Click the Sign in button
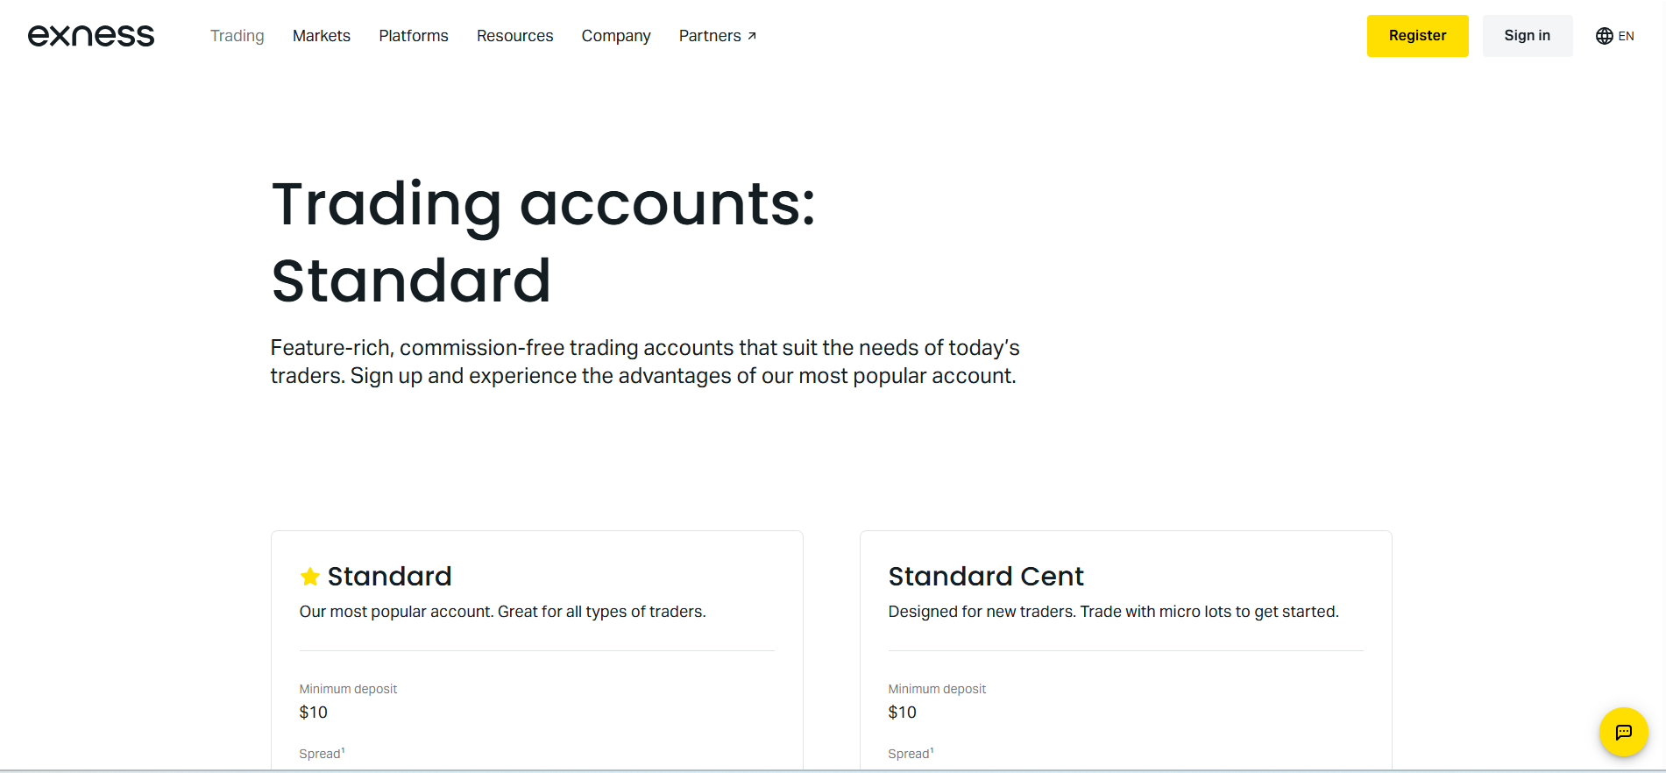This screenshot has width=1666, height=773. tap(1527, 36)
